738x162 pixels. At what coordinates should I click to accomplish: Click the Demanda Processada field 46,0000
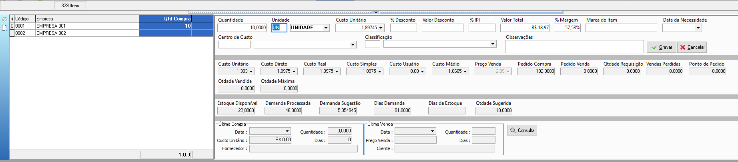[283, 110]
